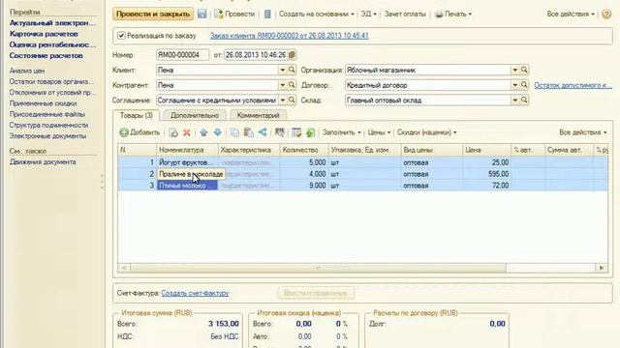Click the save (floppy disk) icon
This screenshot has width=620, height=348.
coord(201,14)
